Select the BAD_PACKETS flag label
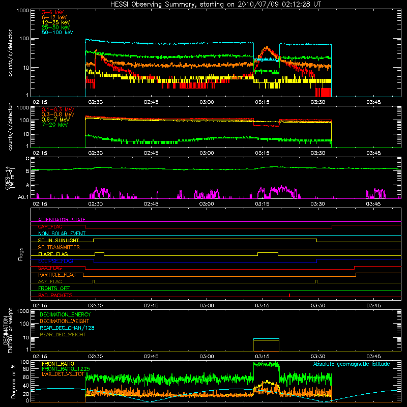This screenshot has height=407, width=407. point(55,295)
